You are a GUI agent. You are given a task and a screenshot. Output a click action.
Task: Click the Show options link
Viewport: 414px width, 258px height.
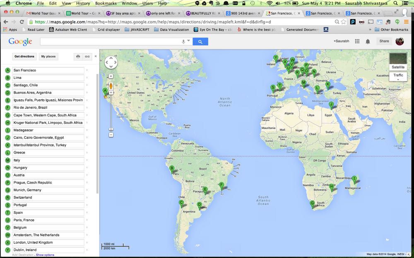[x=45, y=255]
